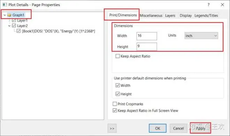230x136 pixels.
Task: Switch to the Legends/Titles tab
Action: coord(206,15)
